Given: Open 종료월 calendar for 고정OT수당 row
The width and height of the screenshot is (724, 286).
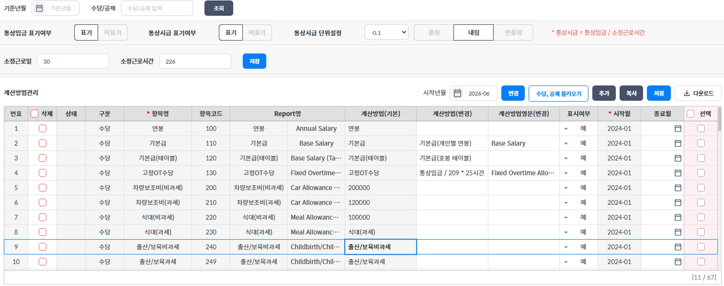Looking at the screenshot, I should coord(678,173).
